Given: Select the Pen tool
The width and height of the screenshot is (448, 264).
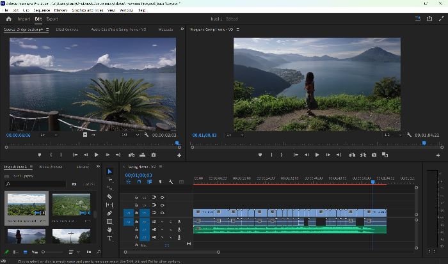Looking at the screenshot, I should [109, 214].
